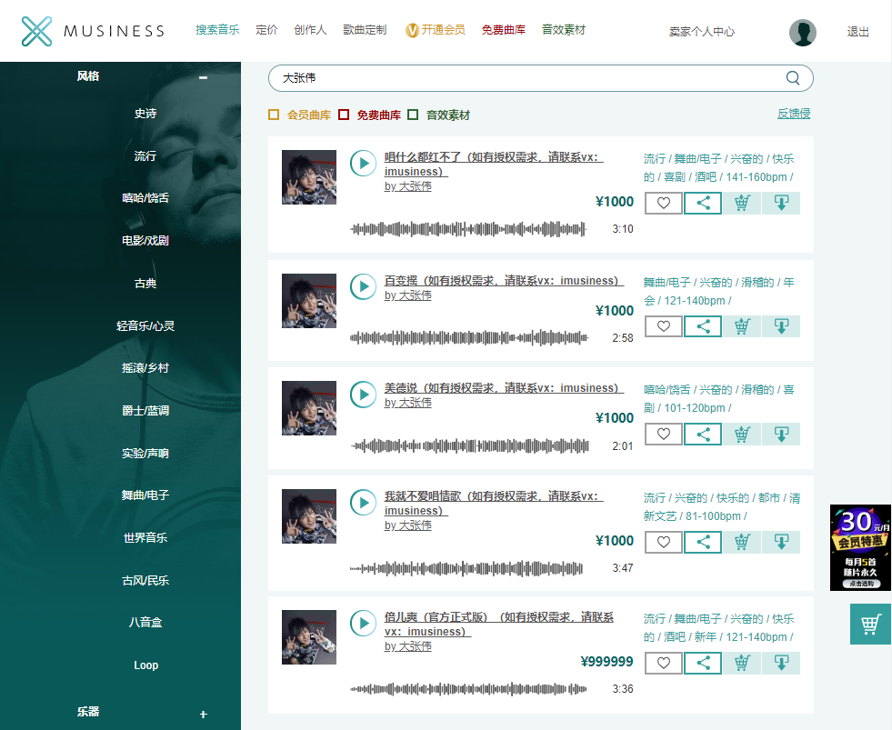
Task: Favorite 我就不爱唱情歌 with heart icon
Action: tap(663, 542)
